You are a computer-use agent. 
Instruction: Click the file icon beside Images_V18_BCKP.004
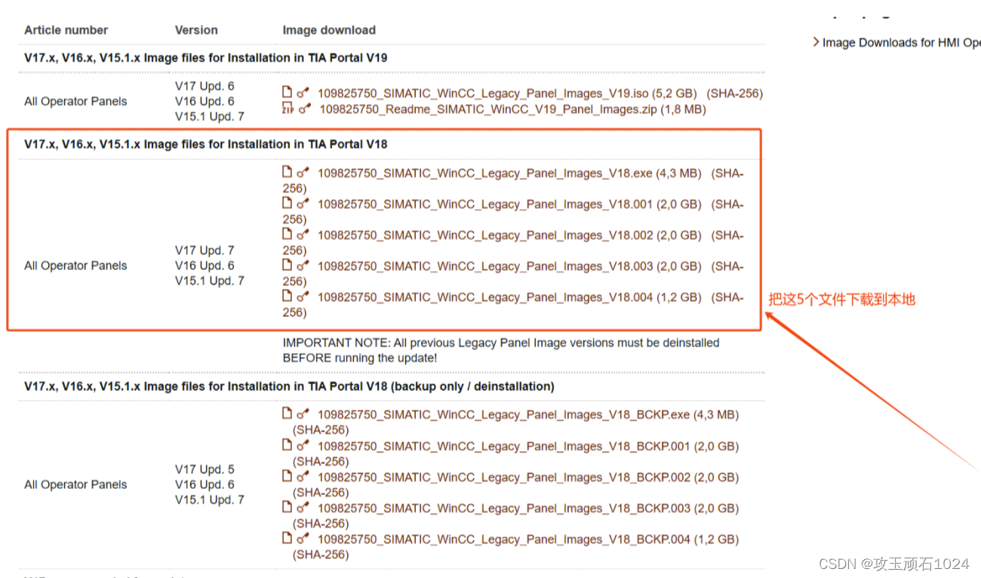[287, 537]
